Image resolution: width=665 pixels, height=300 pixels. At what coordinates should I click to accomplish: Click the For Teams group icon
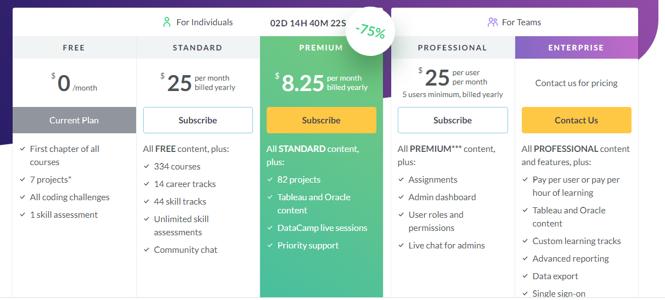492,22
